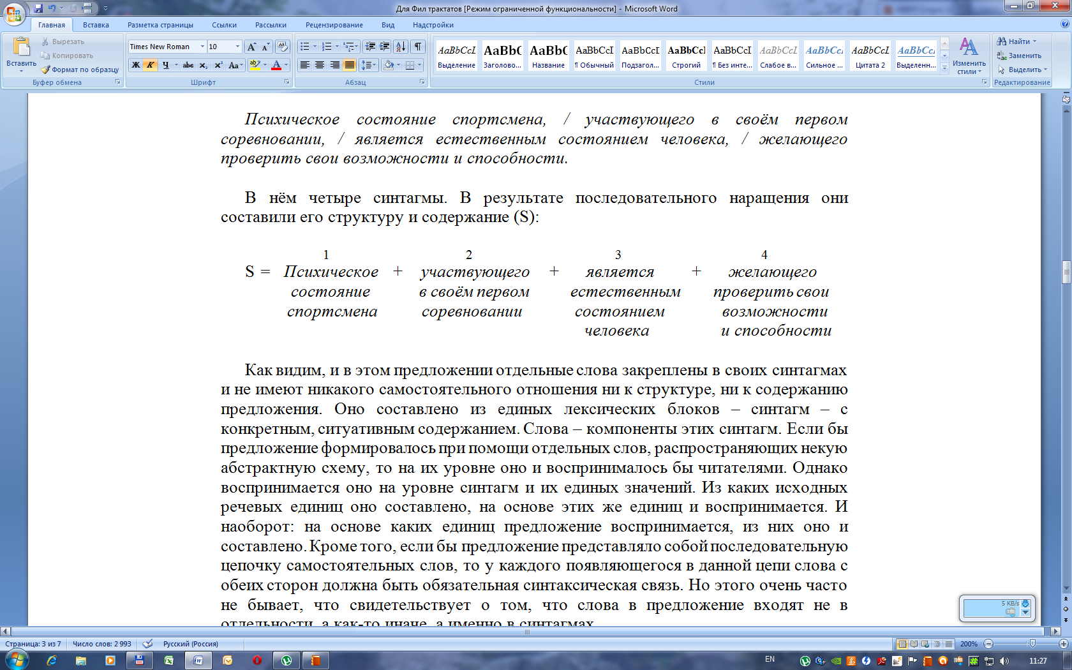Toggle subscript formatting
The height and width of the screenshot is (670, 1072).
tap(203, 65)
